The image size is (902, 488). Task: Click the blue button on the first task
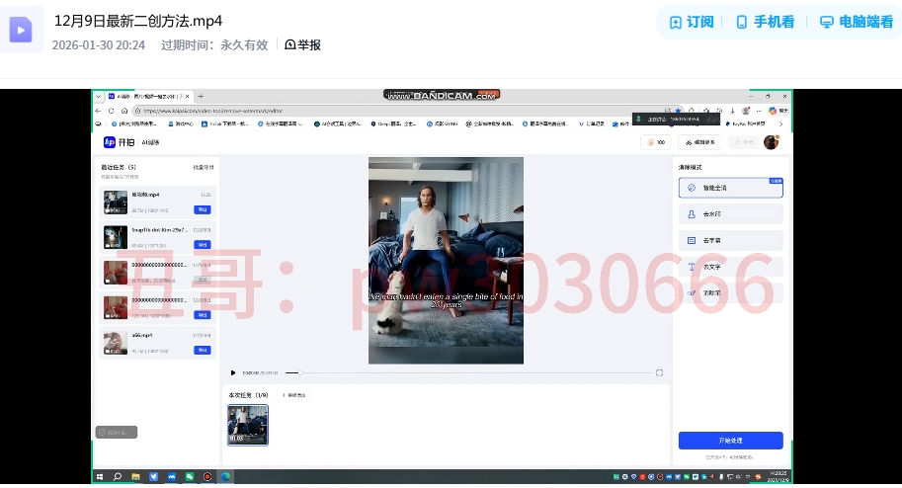(203, 210)
